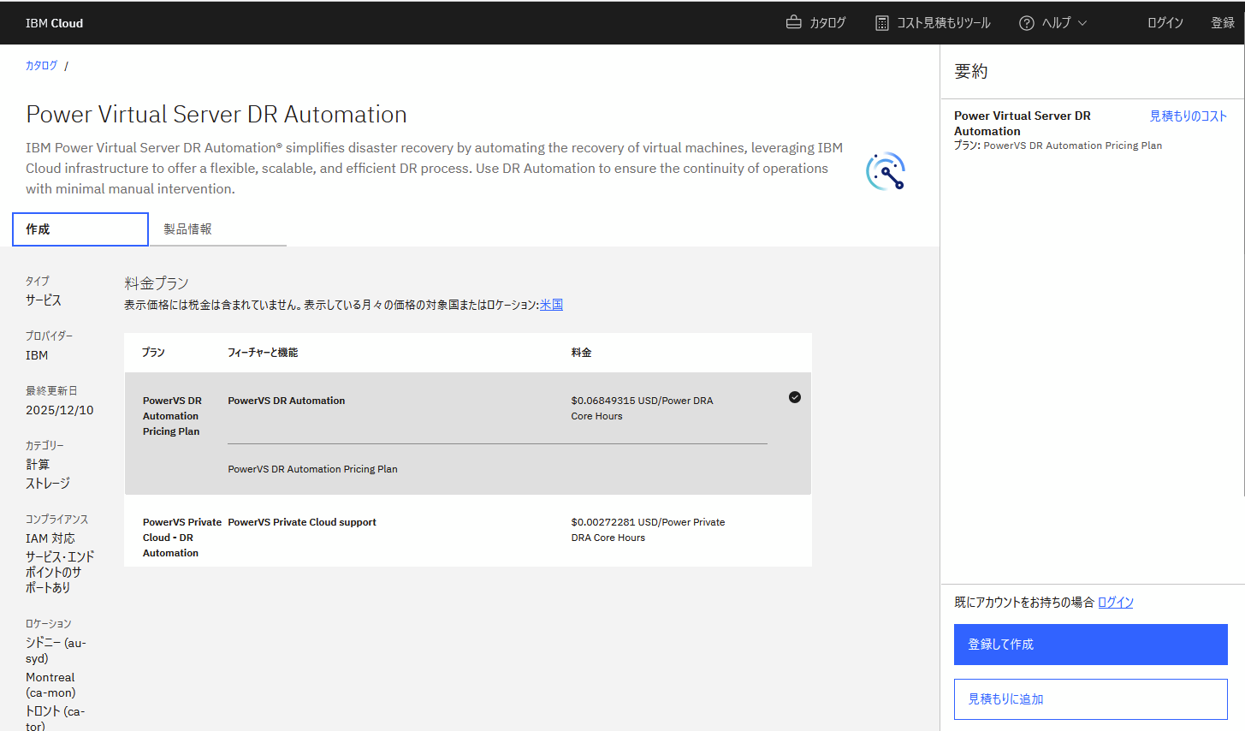Click the IAM 対応 compliance entry
Viewport: 1245px width, 731px height.
click(x=50, y=538)
